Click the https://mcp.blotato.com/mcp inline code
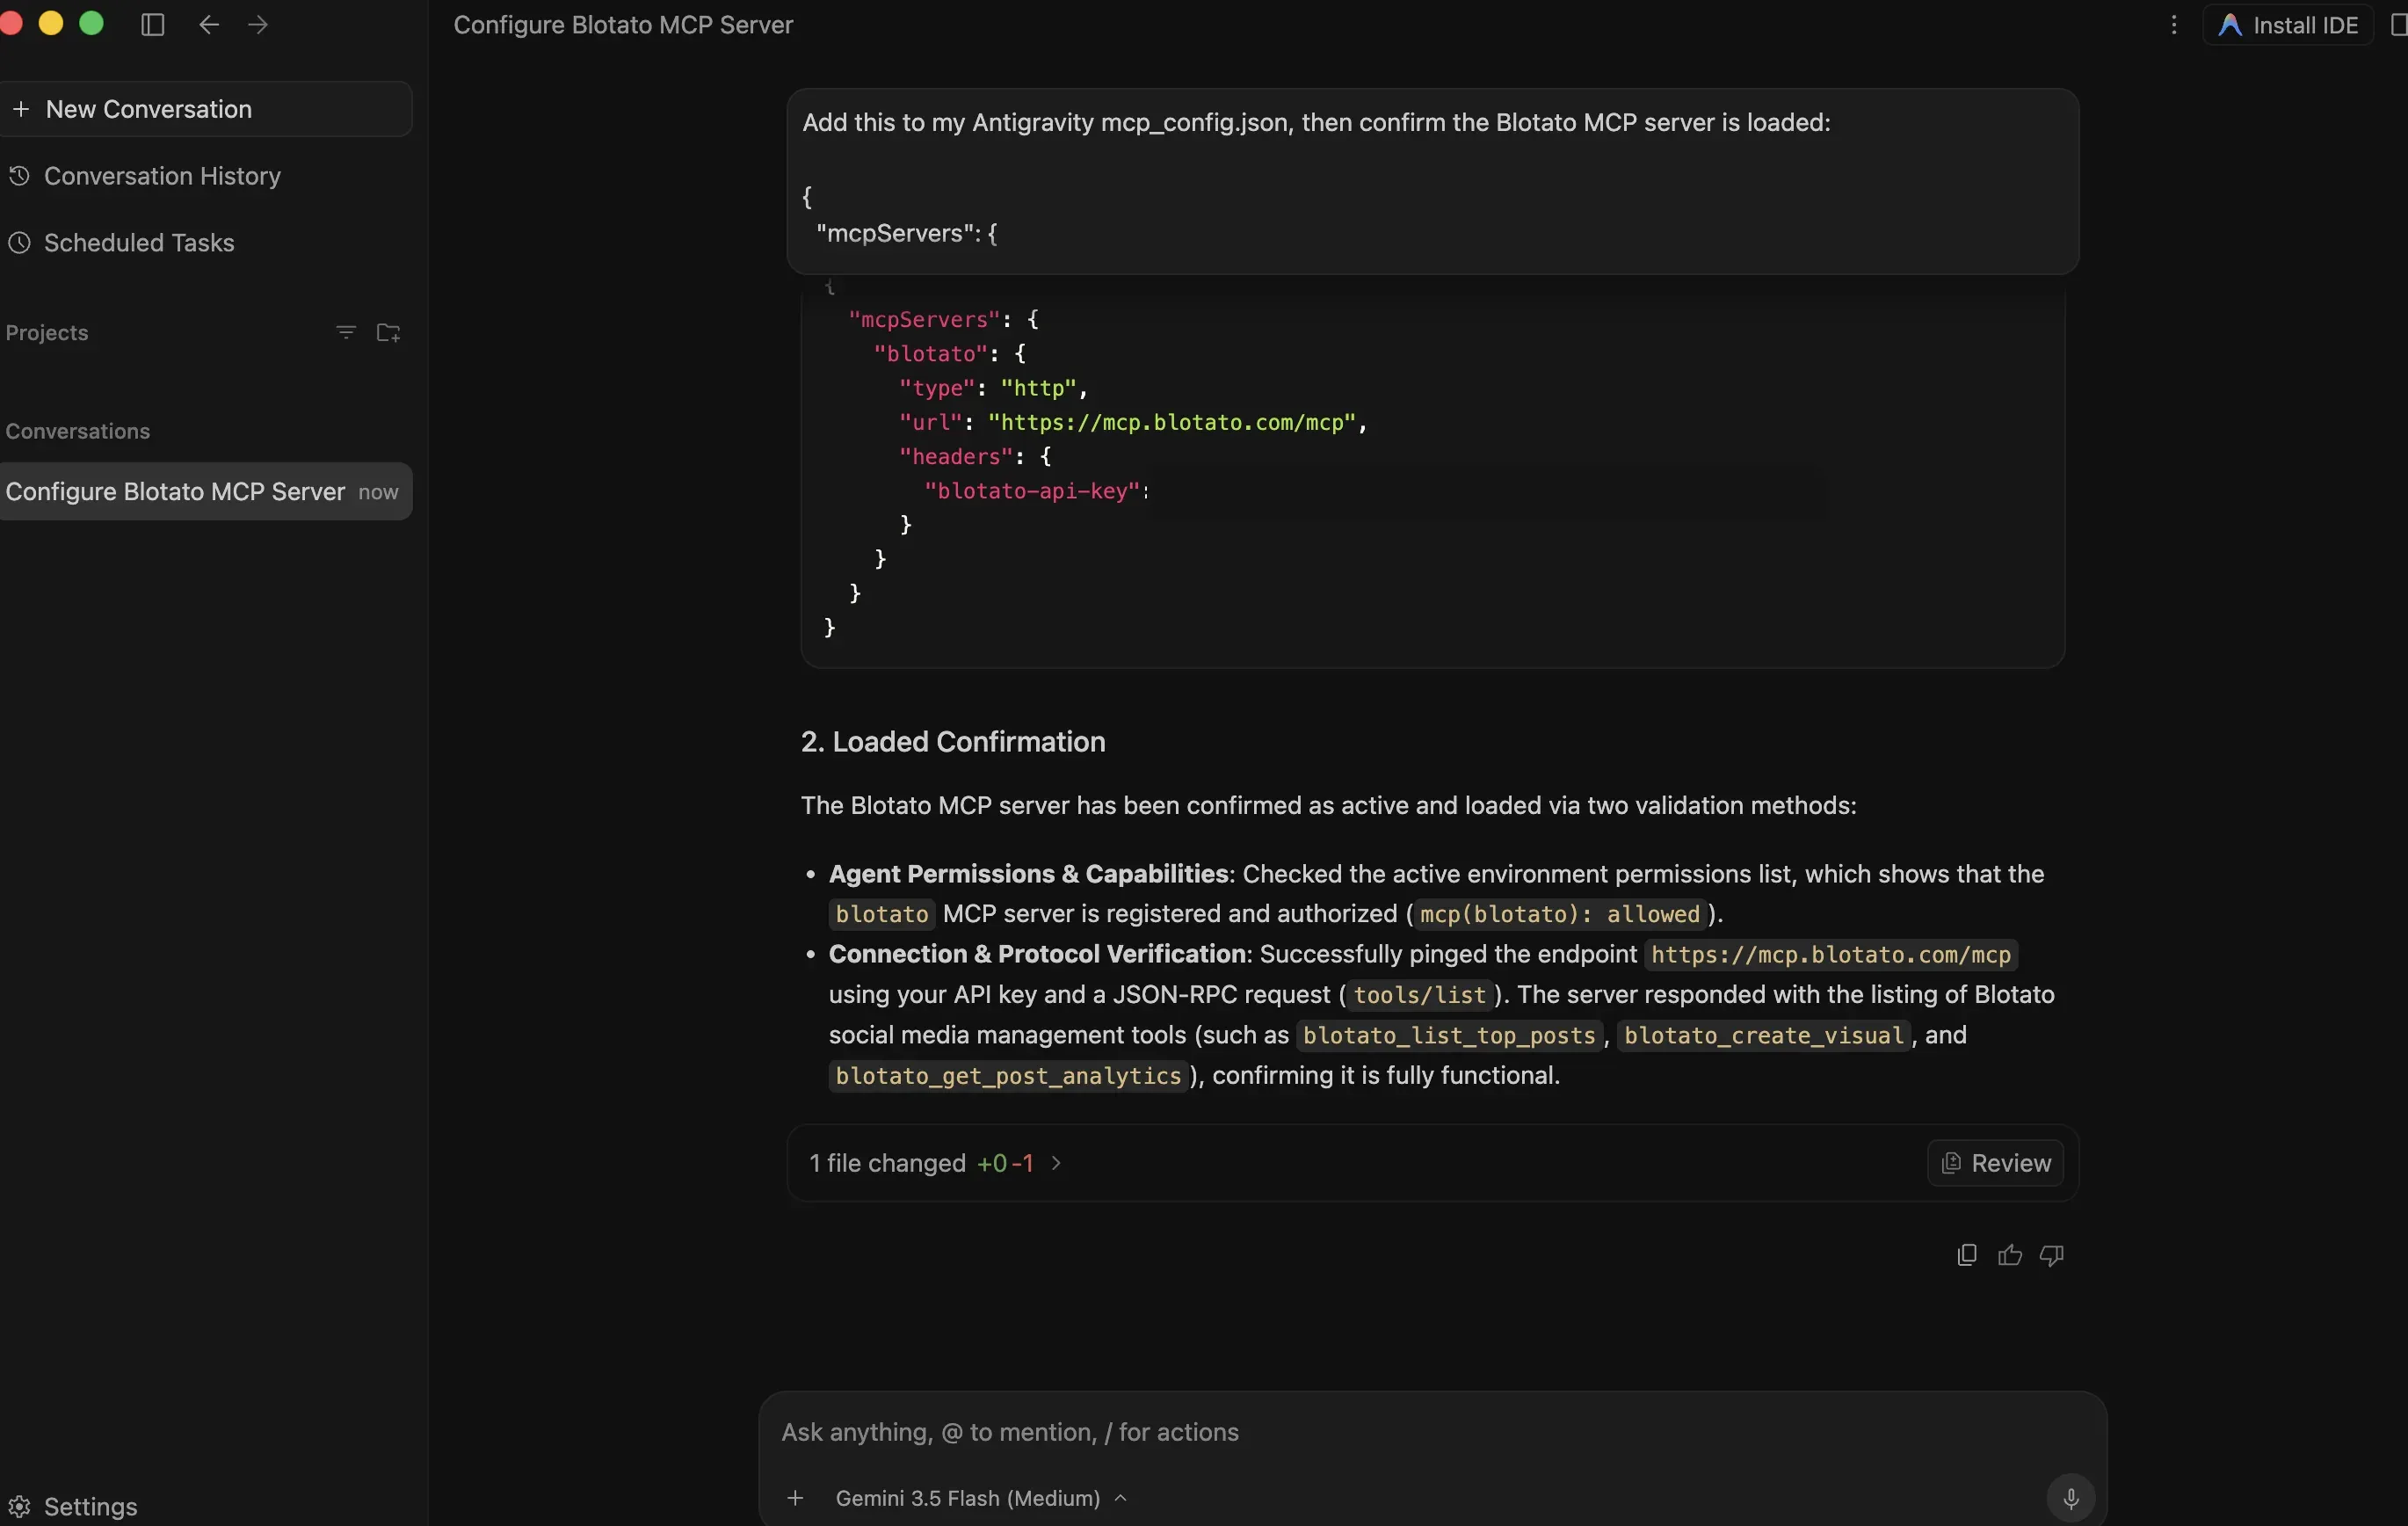The height and width of the screenshot is (1526, 2408). [x=1831, y=955]
